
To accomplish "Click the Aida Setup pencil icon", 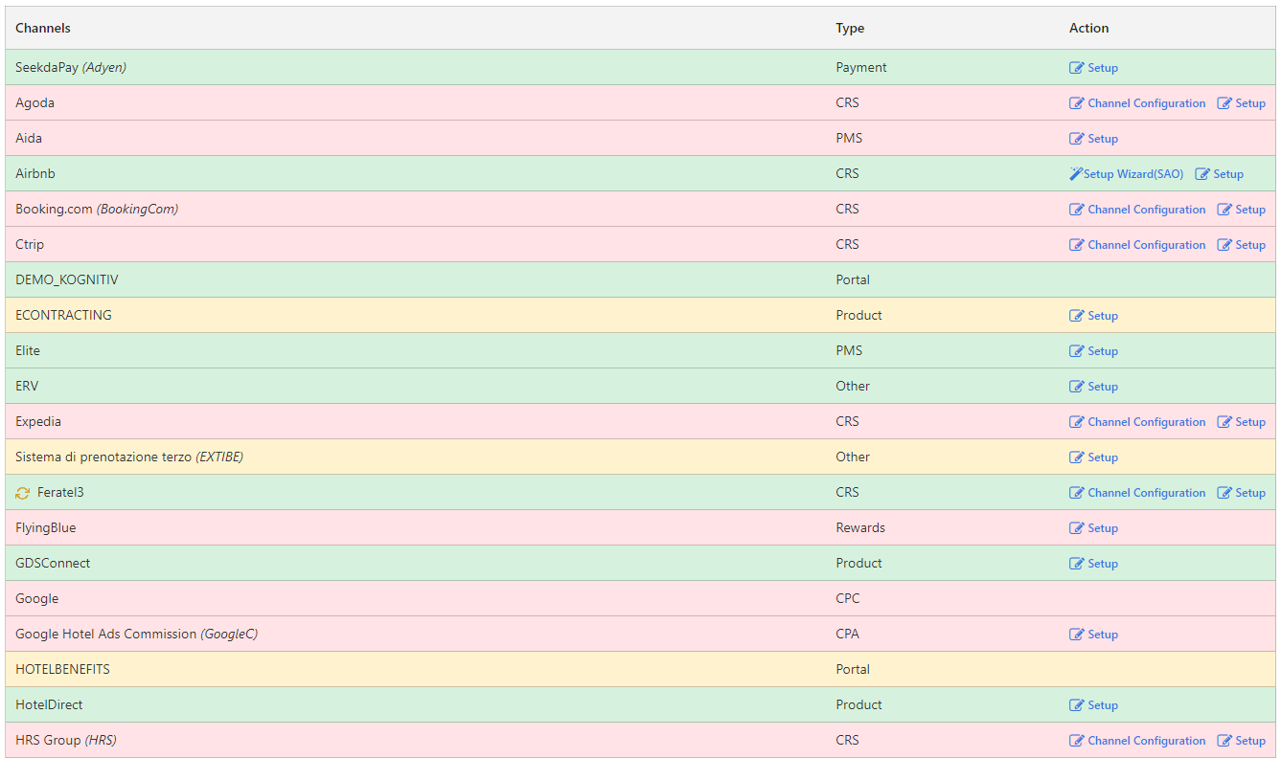I will [1077, 139].
